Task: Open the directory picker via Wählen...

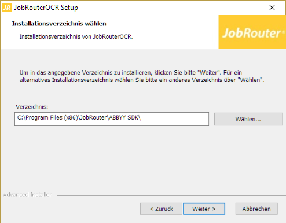Action: (248, 119)
